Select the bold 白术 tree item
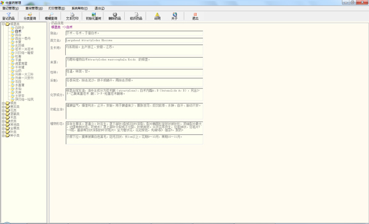Image resolution: width=369 pixels, height=224 pixels. coord(18,31)
